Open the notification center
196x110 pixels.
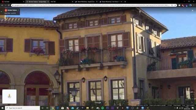tap(193, 108)
